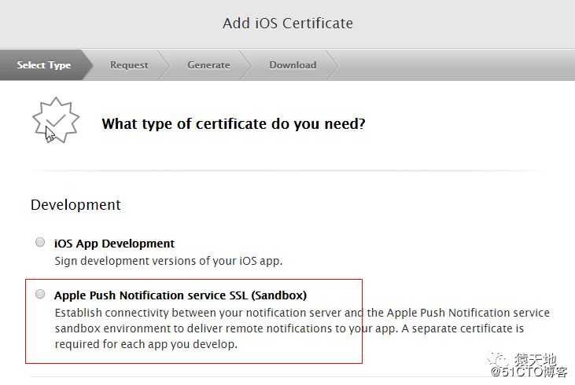Click the 'iOS App Development' label
575x385 pixels.
click(x=114, y=244)
